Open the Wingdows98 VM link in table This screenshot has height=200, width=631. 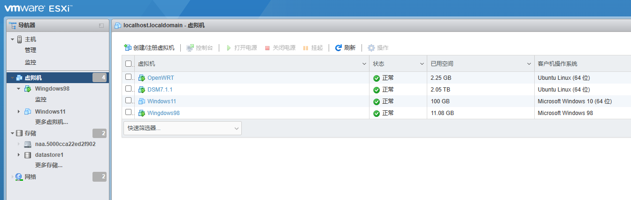163,113
